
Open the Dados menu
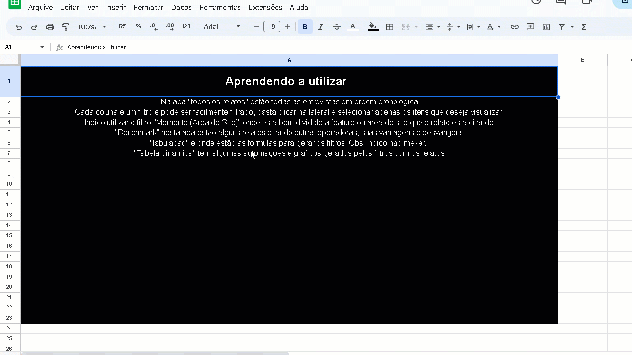182,7
